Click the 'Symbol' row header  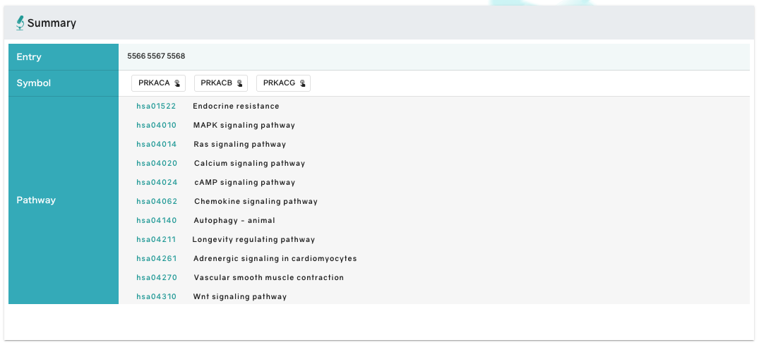tap(64, 83)
